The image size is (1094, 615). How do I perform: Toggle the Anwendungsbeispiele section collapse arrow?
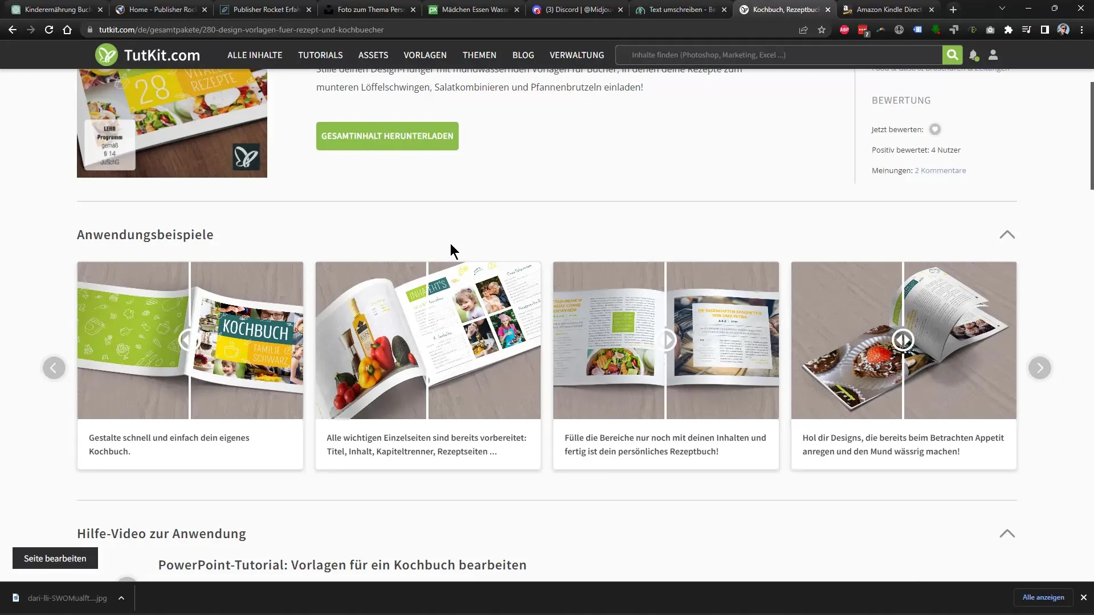point(1006,234)
